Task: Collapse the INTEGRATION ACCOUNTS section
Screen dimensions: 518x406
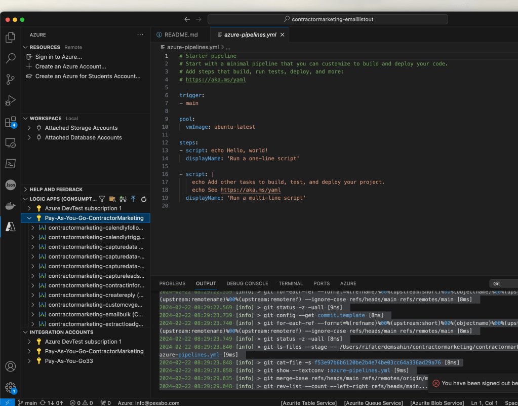Action: [x=25, y=333]
